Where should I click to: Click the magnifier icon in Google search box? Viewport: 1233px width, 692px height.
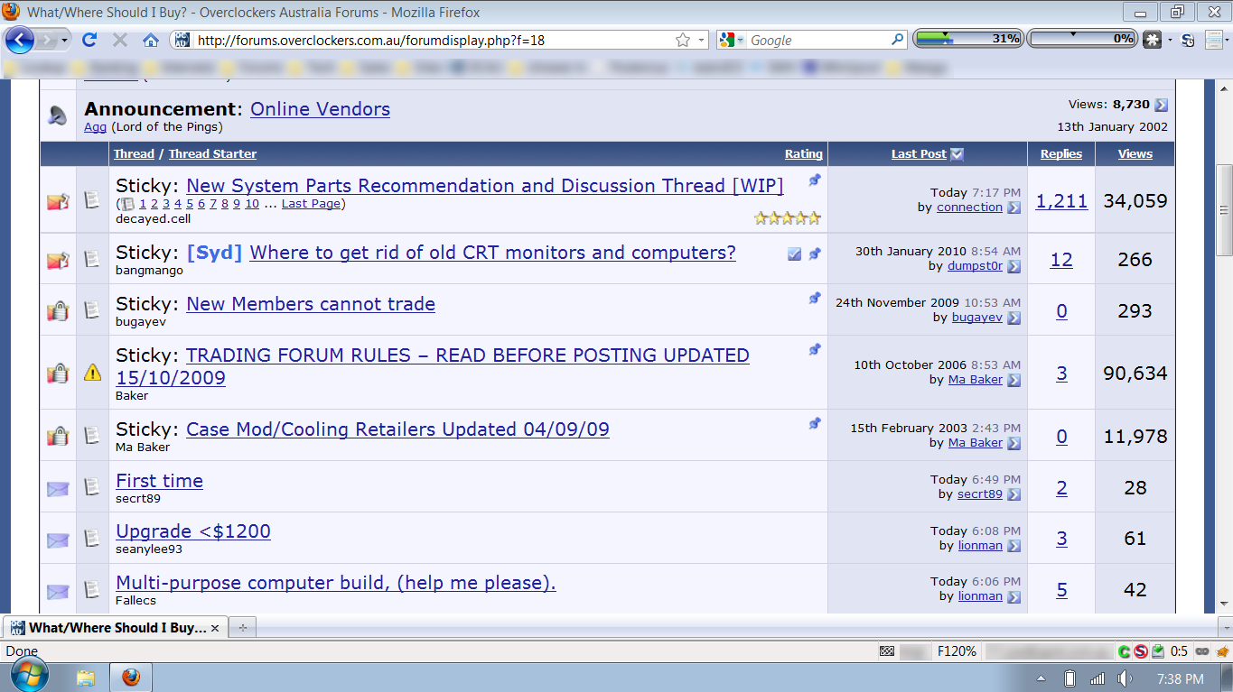(897, 40)
